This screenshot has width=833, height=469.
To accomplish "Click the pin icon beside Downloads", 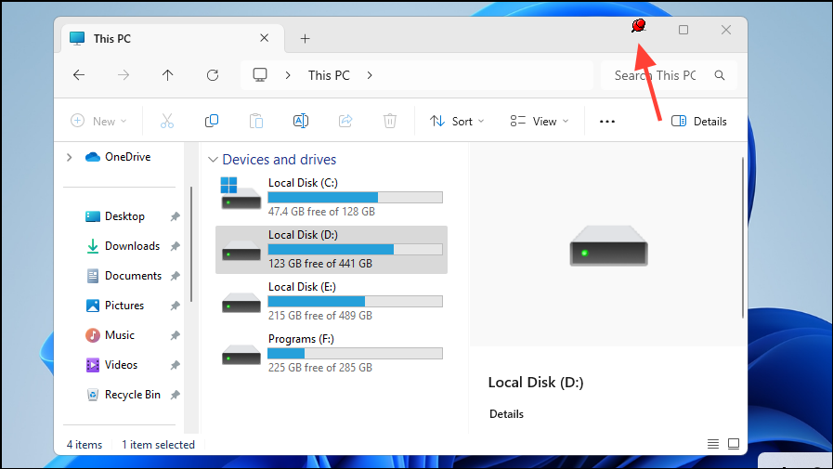I will [175, 246].
